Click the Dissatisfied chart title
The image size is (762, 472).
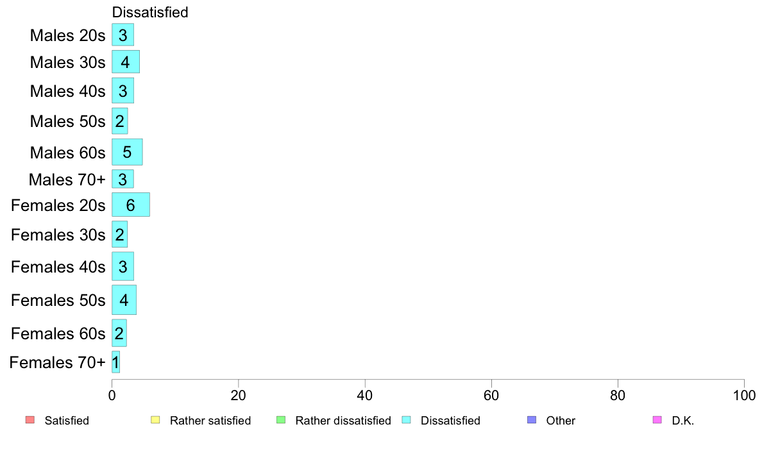(150, 12)
